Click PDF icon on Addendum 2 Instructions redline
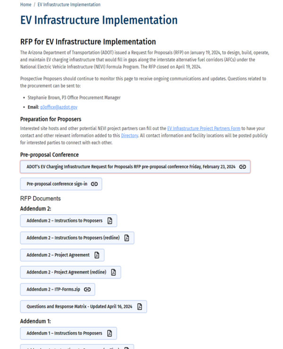 pos(126,238)
